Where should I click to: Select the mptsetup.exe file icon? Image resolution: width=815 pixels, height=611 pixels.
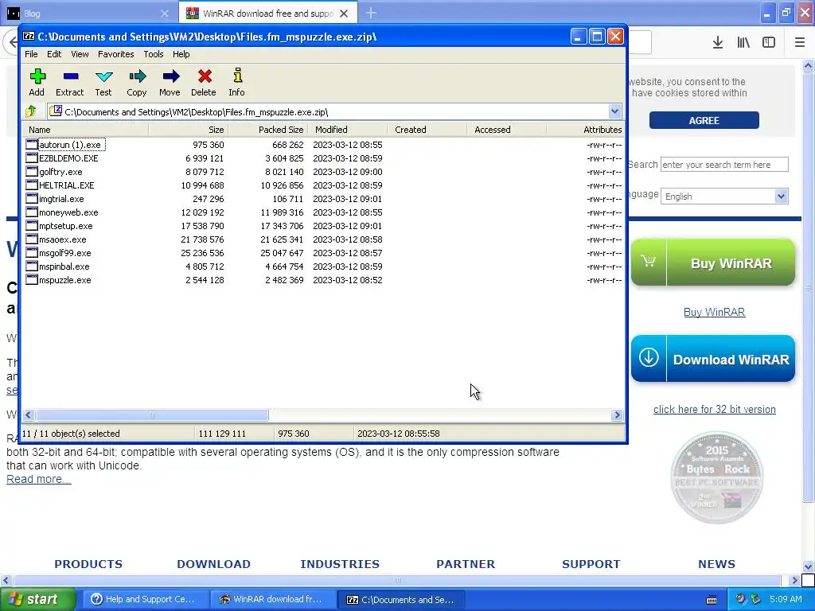point(32,225)
